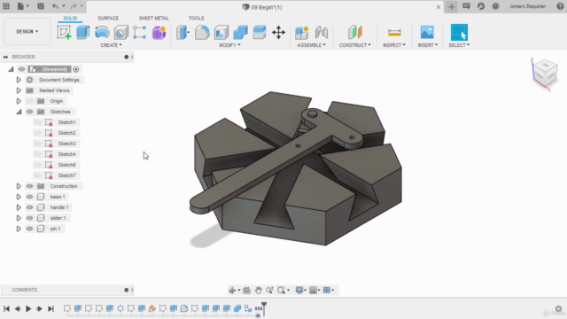Select the Extrude tool
Screen dimensions: 567x319
pyautogui.click(x=82, y=32)
